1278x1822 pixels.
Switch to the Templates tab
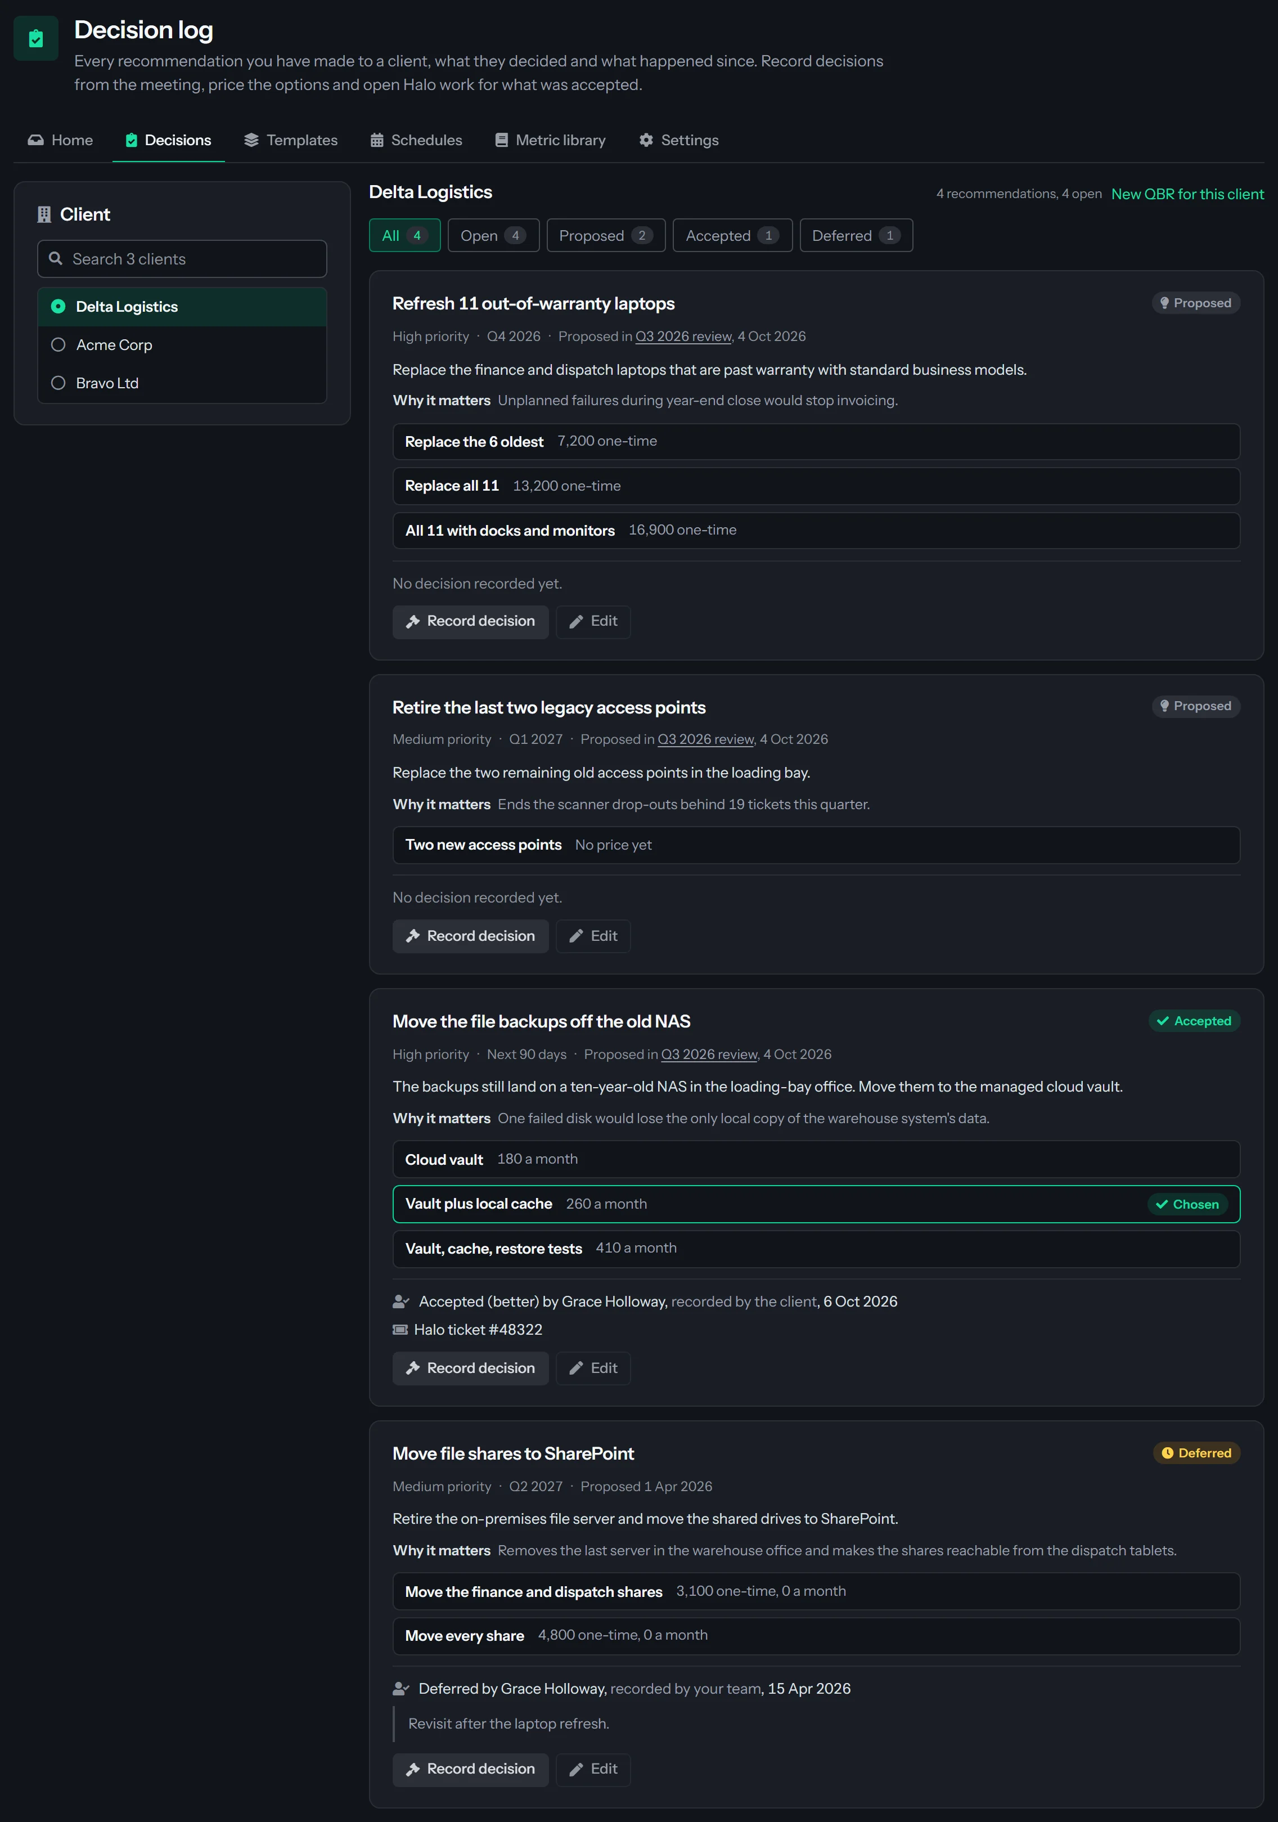291,140
